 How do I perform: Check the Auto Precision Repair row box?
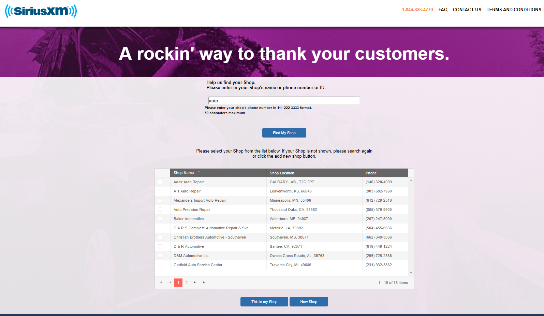point(160,210)
